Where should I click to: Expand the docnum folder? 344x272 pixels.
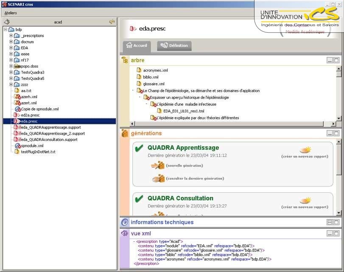(x=11, y=42)
